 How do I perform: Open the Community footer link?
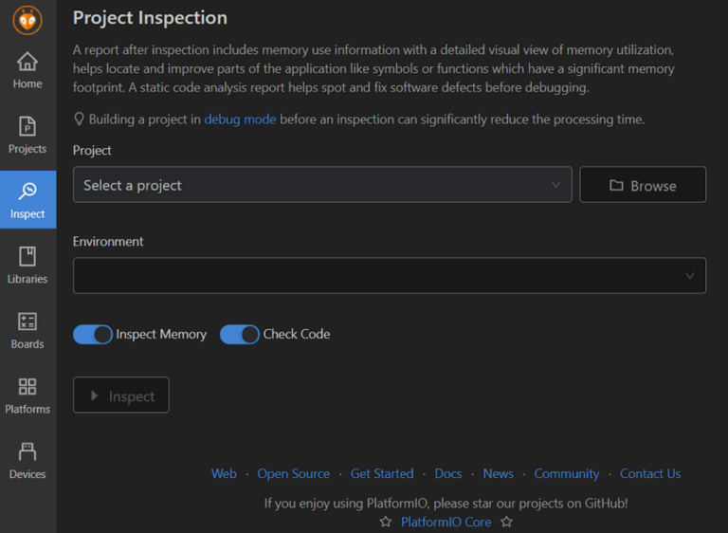pos(567,473)
